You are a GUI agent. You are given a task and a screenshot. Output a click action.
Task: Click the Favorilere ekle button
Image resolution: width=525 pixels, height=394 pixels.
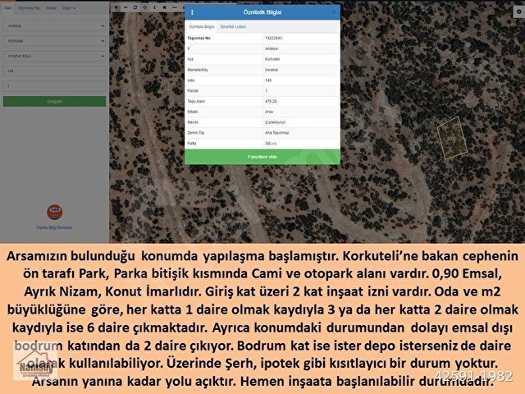pos(262,157)
